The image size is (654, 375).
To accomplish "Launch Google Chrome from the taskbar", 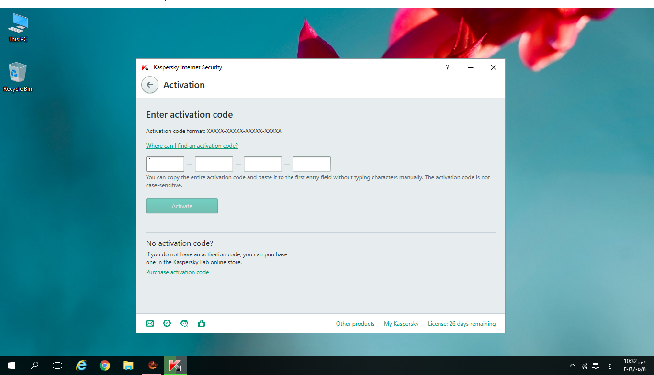I will [104, 365].
